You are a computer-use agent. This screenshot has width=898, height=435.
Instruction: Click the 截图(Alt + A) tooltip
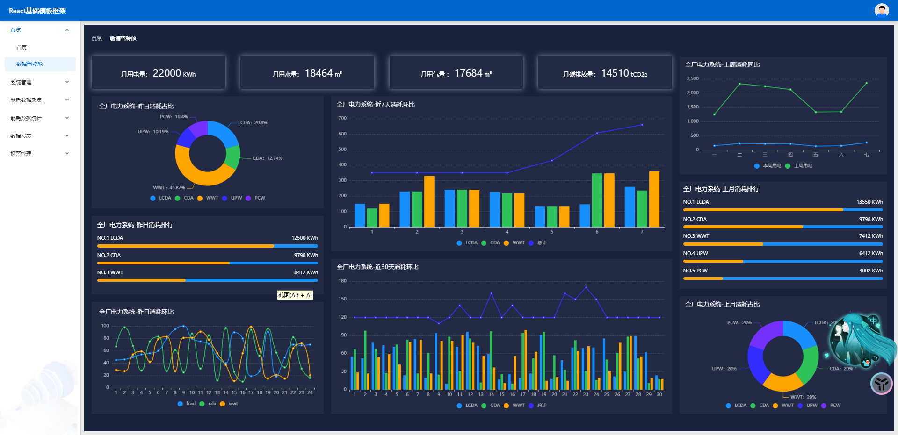(295, 295)
